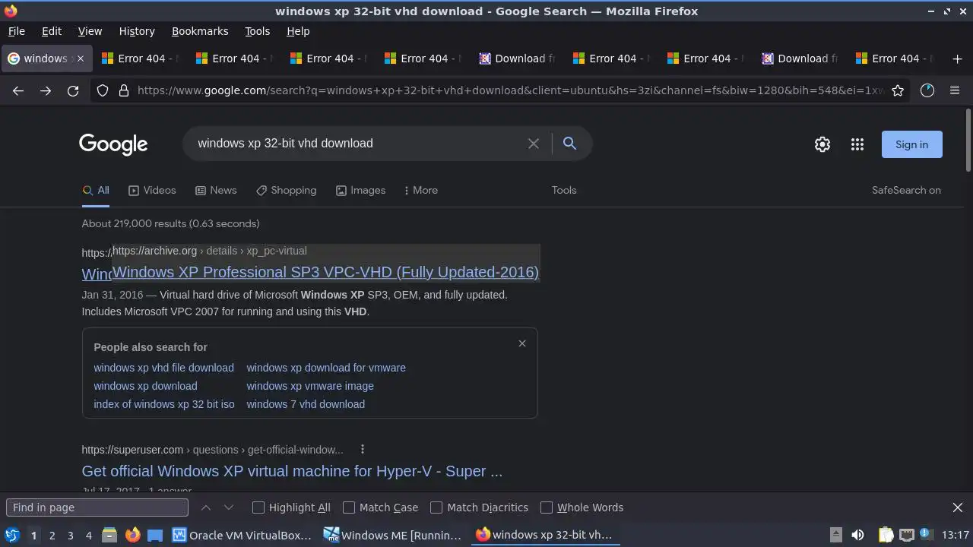973x547 pixels.
Task: Open the volume control in the tray
Action: click(x=857, y=535)
